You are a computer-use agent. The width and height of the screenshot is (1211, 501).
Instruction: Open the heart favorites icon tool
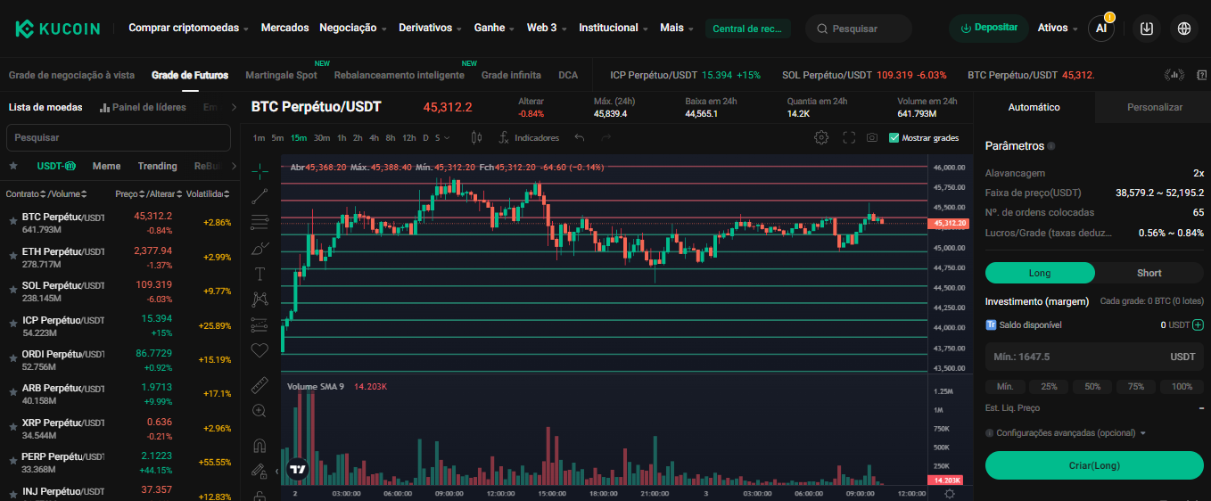(259, 351)
